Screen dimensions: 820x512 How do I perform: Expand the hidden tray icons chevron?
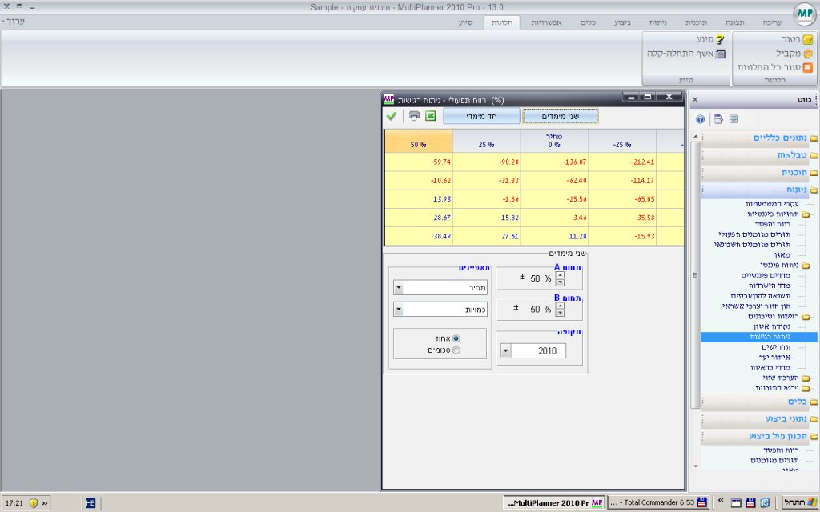pos(45,502)
